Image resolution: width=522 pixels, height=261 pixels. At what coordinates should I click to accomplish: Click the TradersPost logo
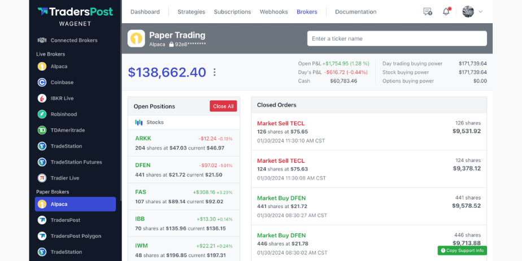click(75, 12)
